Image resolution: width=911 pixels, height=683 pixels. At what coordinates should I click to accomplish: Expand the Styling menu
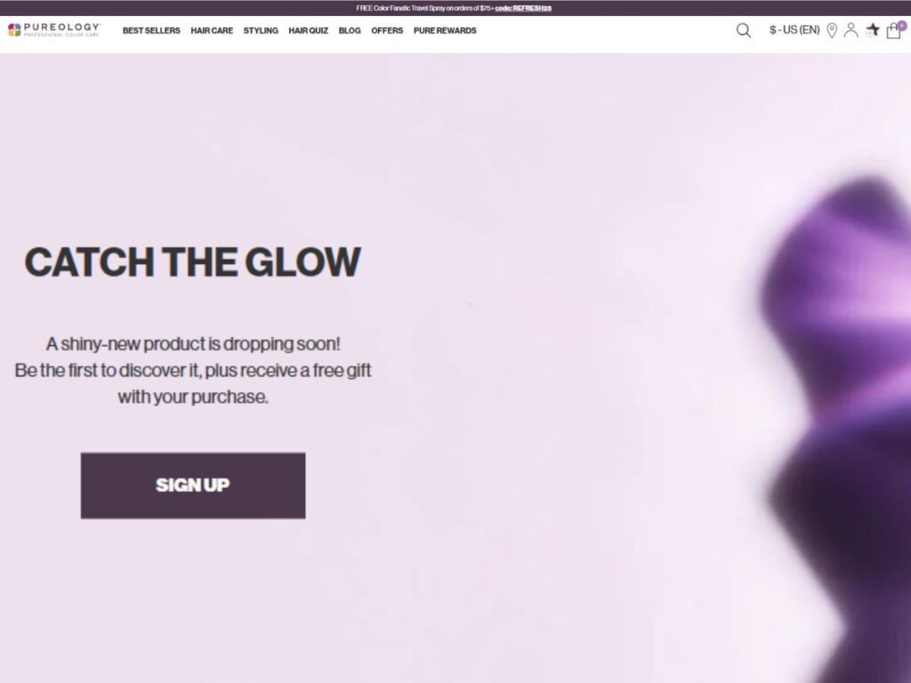261,31
